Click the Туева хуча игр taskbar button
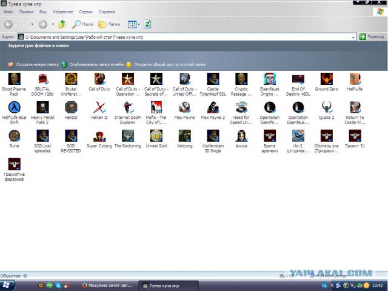388x291 pixels. pyautogui.click(x=169, y=286)
